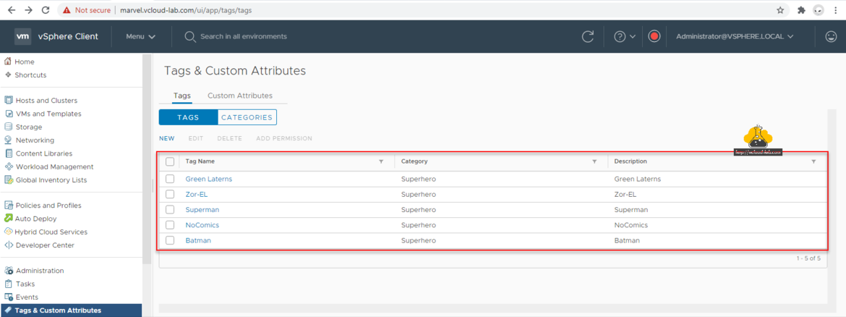Bookmark page with the star icon
Viewport: 846px width, 317px height.
780,9
